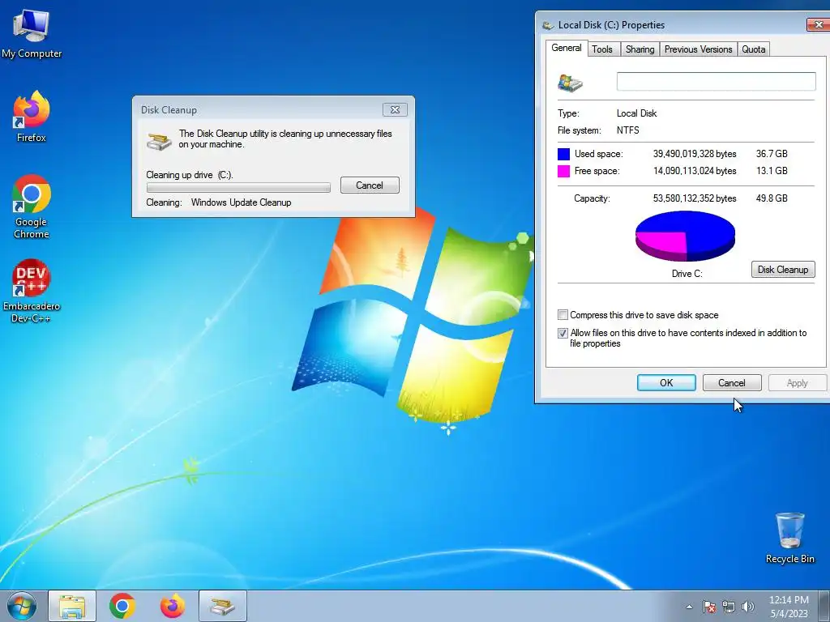Enable Compress this drive checkbox

[563, 315]
